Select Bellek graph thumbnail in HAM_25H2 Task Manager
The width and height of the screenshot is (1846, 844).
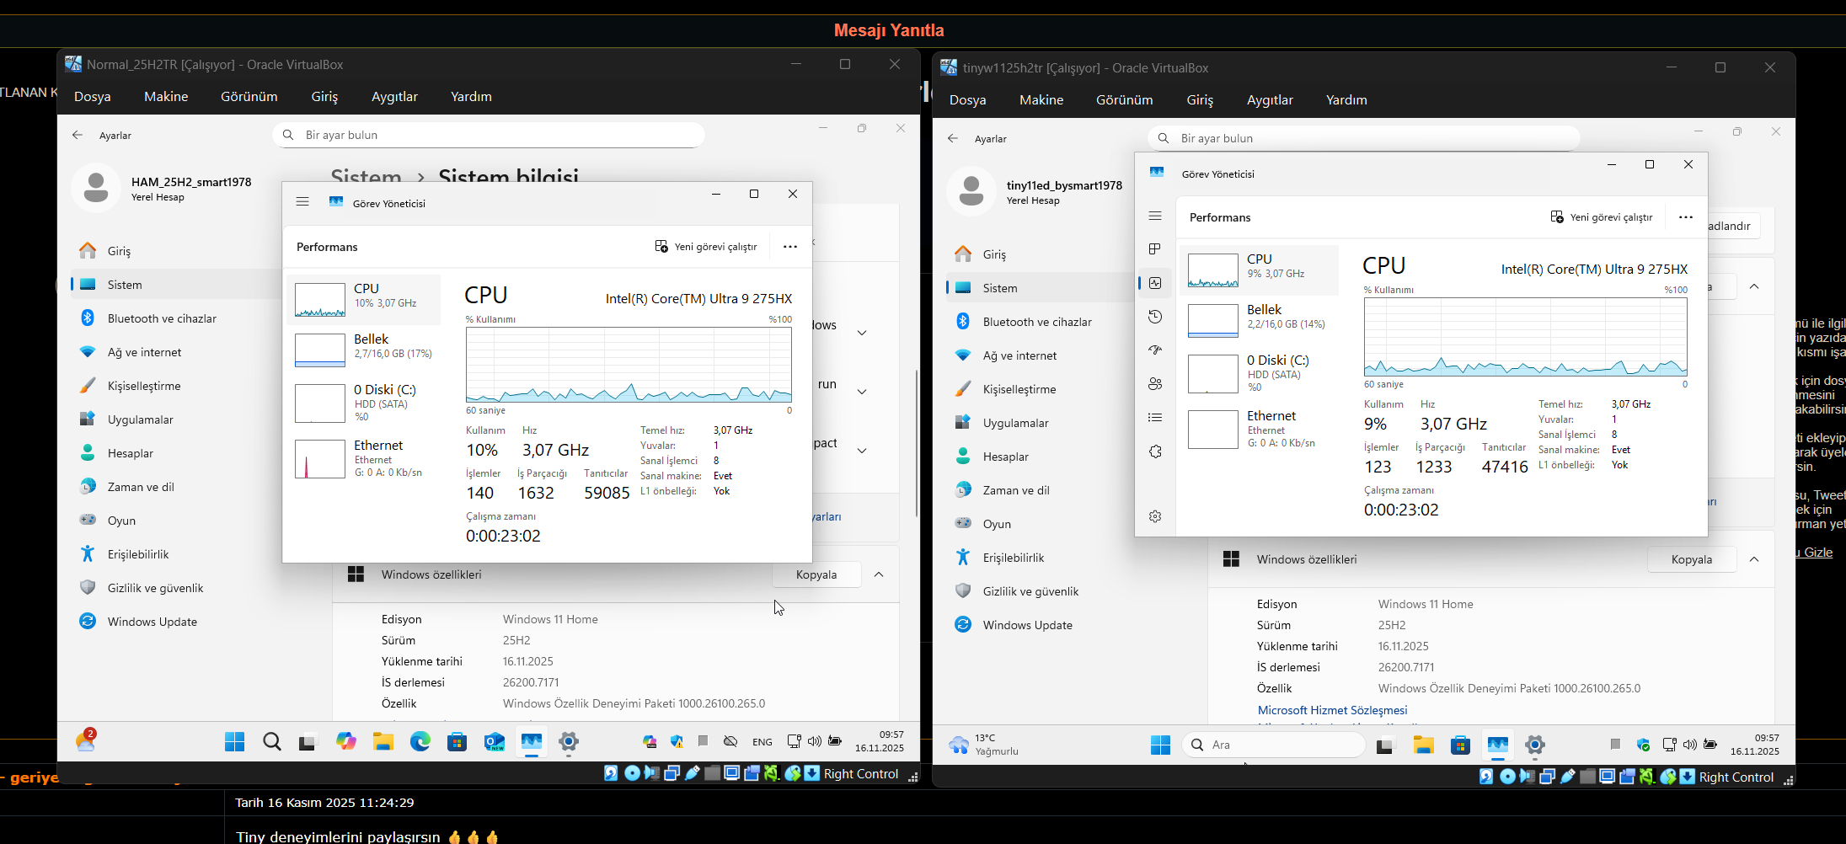320,350
